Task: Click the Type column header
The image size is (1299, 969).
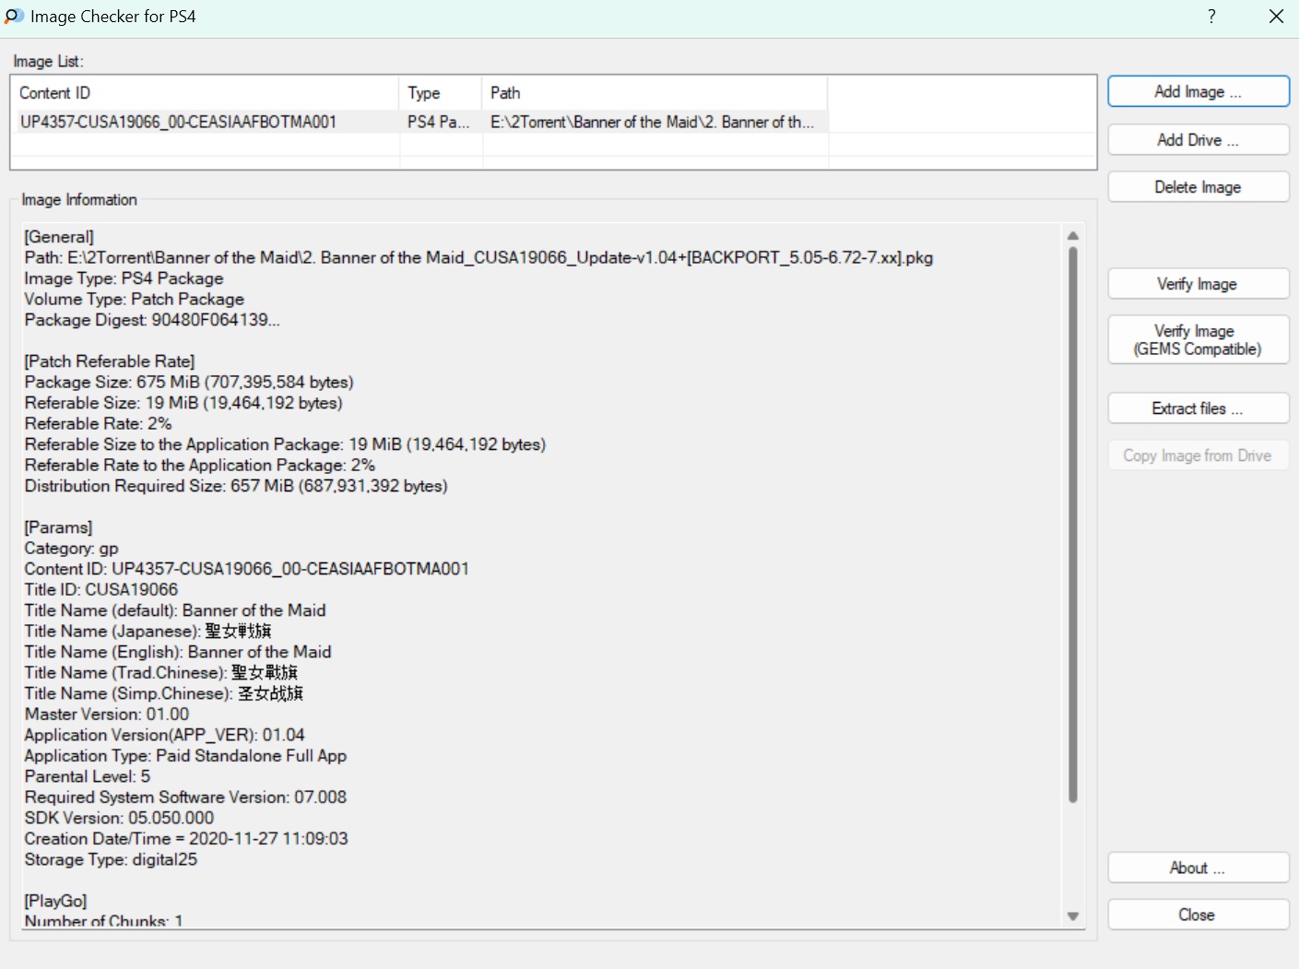Action: pyautogui.click(x=440, y=93)
